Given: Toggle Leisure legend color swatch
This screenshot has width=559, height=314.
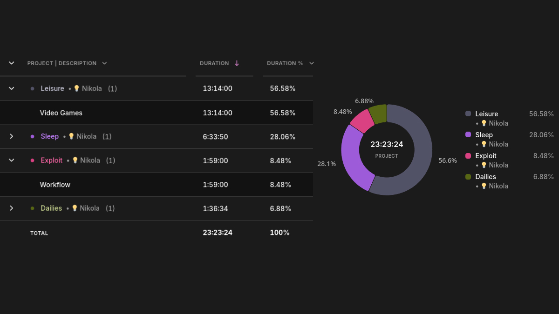Looking at the screenshot, I should [468, 114].
